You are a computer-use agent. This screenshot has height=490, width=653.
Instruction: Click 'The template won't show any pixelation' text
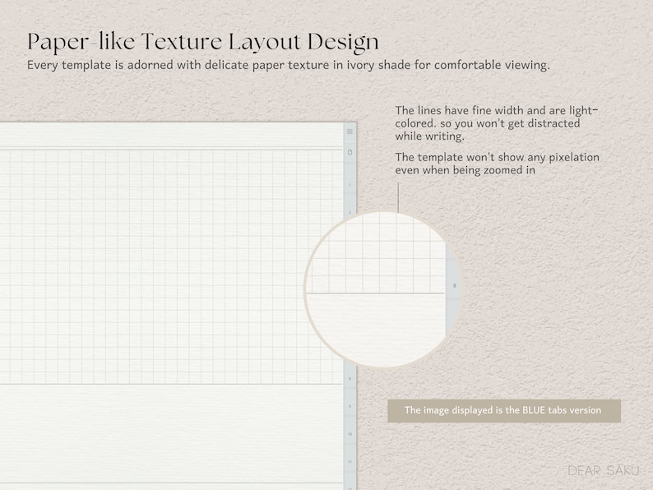498,164
